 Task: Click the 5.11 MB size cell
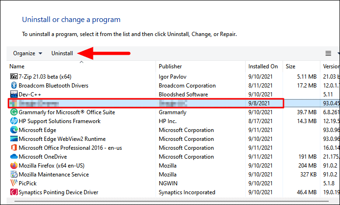point(306,76)
